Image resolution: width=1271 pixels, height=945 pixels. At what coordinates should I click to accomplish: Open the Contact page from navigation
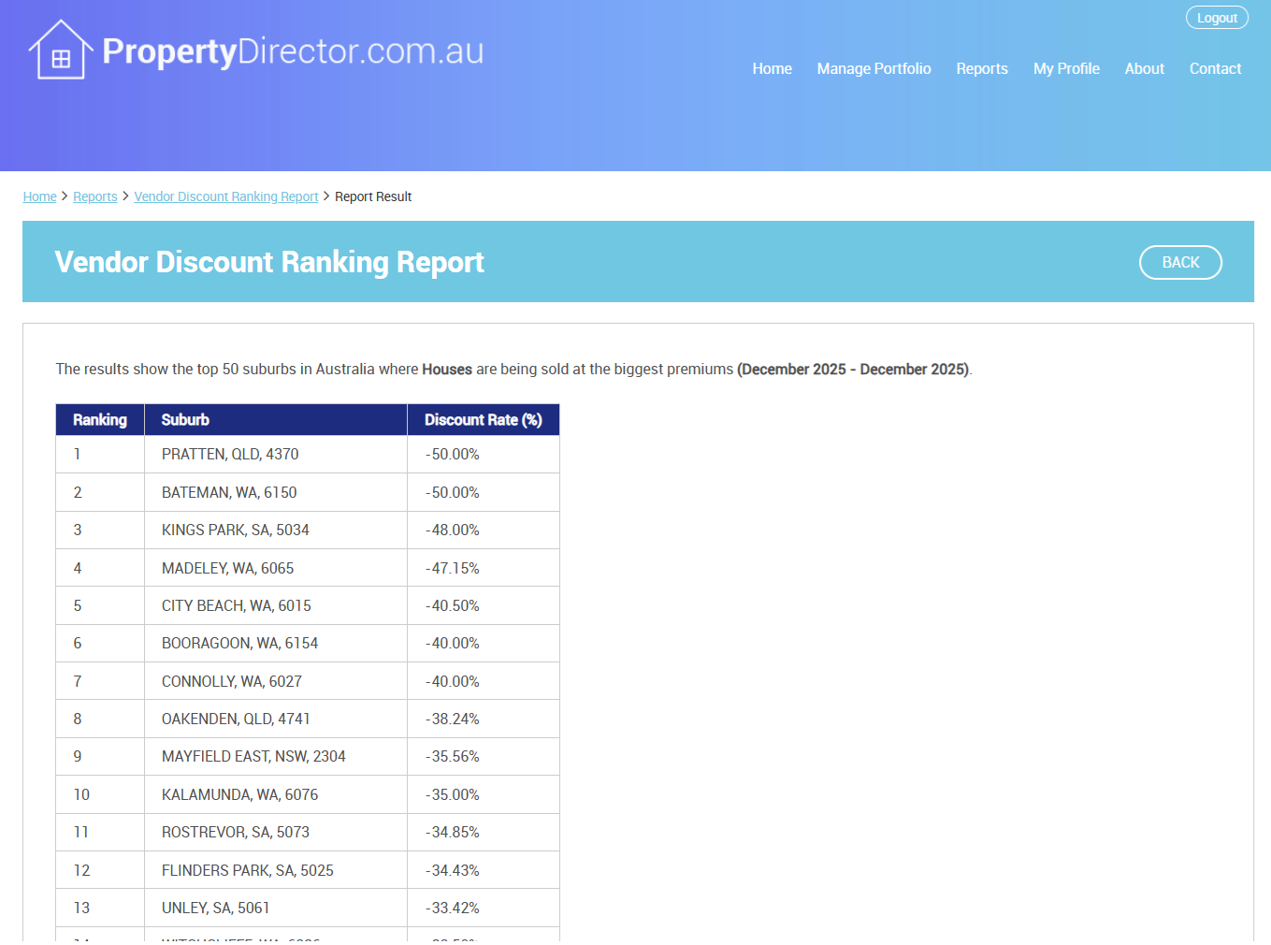tap(1215, 68)
